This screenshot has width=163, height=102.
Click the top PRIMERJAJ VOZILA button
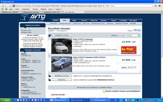click(x=62, y=35)
